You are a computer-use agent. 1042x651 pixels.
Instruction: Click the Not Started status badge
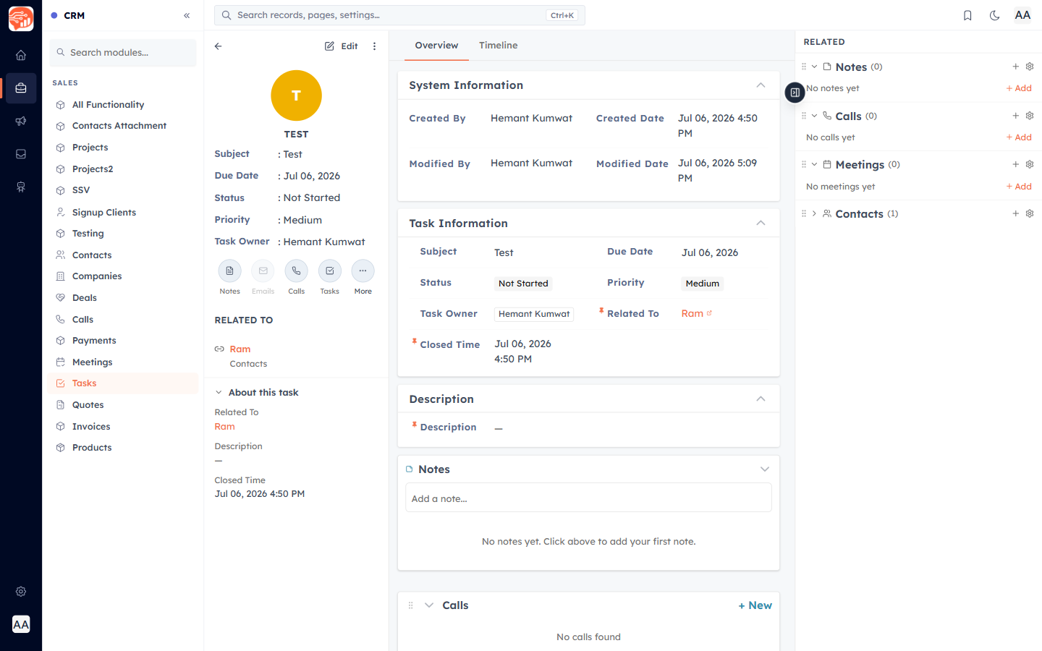(523, 284)
